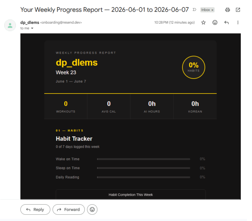Click the reply arrow icon in header
252x221 pixels.
click(x=226, y=22)
